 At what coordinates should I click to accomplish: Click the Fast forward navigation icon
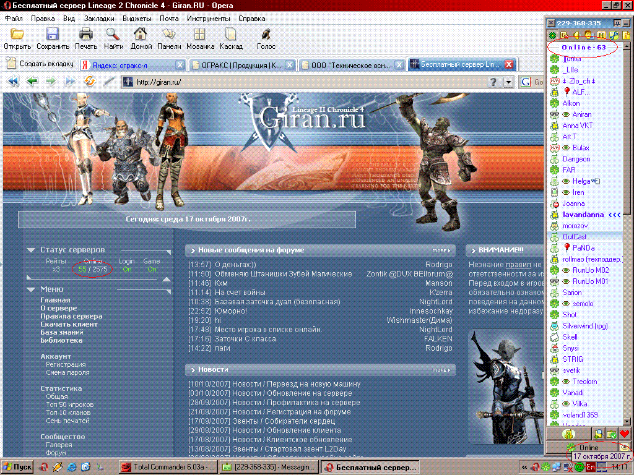(70, 82)
